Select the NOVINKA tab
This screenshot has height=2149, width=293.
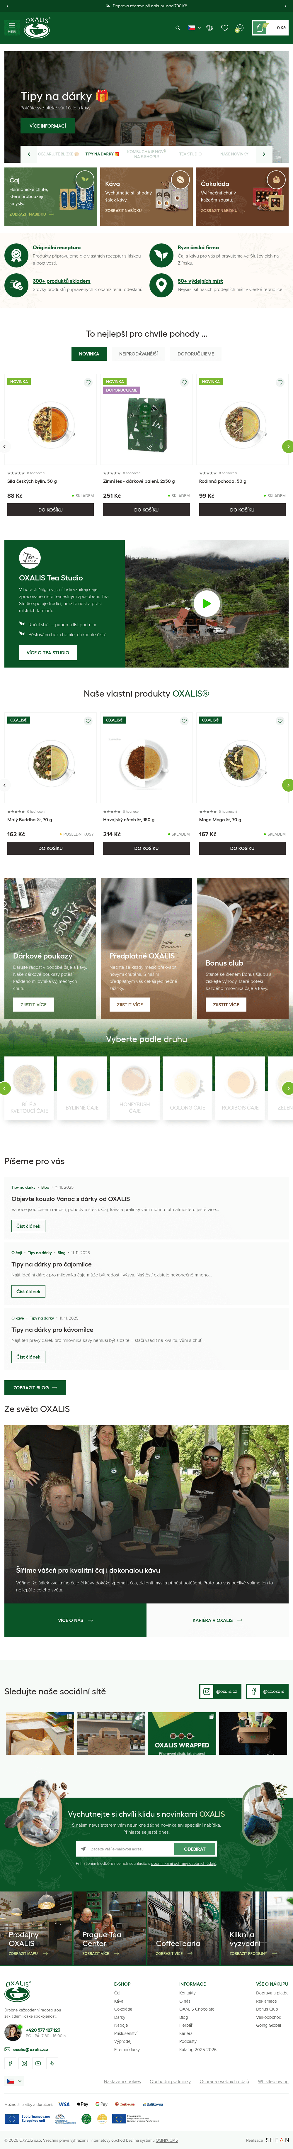pyautogui.click(x=89, y=354)
